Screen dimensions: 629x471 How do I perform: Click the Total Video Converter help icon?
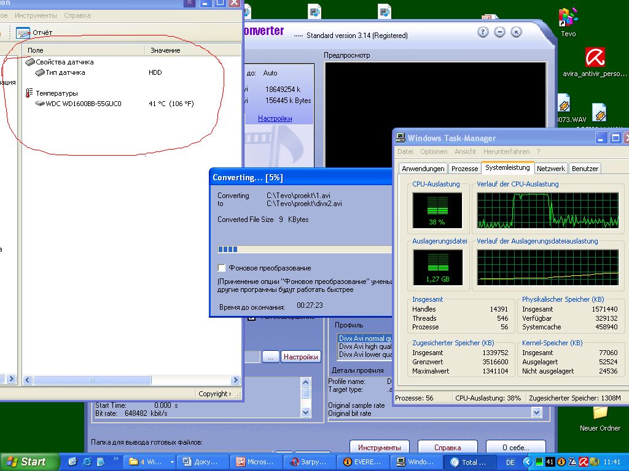click(x=483, y=32)
